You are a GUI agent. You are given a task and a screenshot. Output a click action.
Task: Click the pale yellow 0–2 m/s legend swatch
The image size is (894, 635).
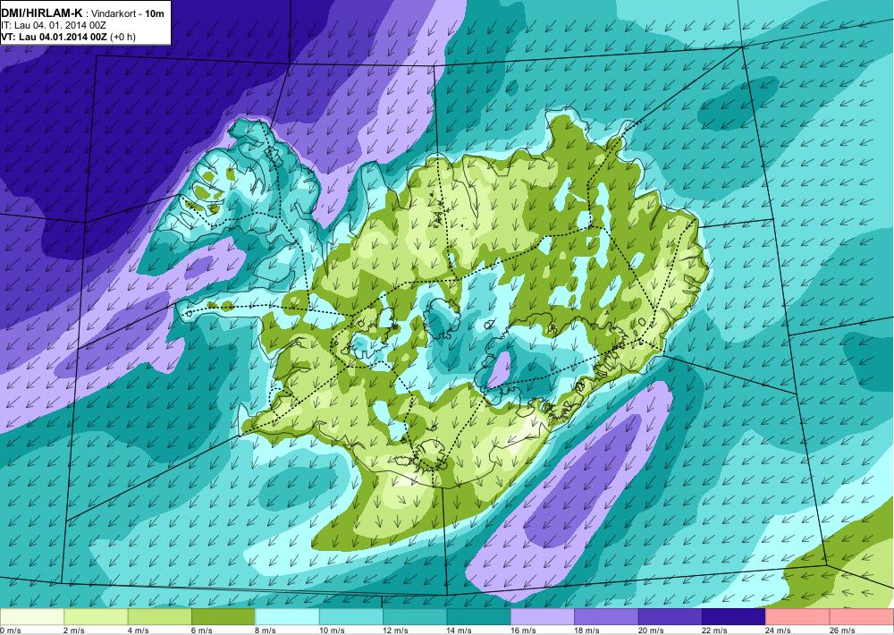point(32,617)
